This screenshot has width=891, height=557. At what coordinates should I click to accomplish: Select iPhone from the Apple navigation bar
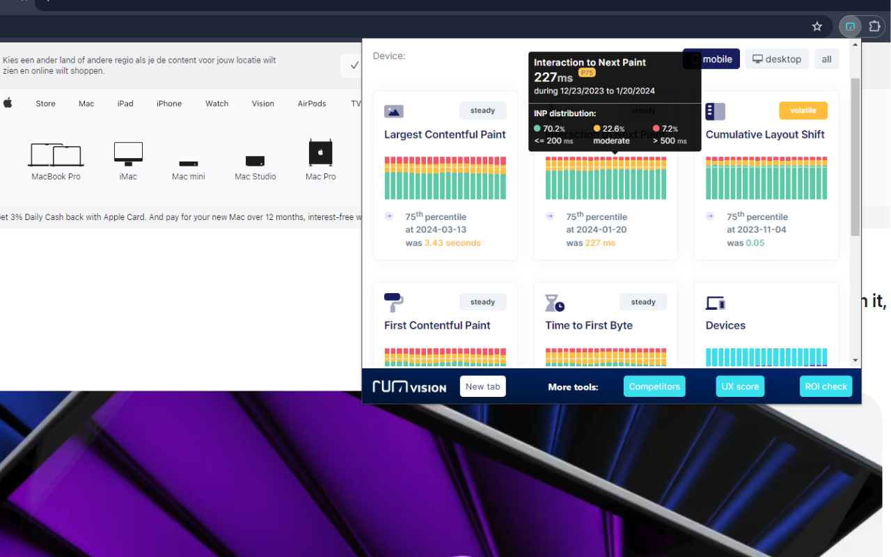(168, 103)
